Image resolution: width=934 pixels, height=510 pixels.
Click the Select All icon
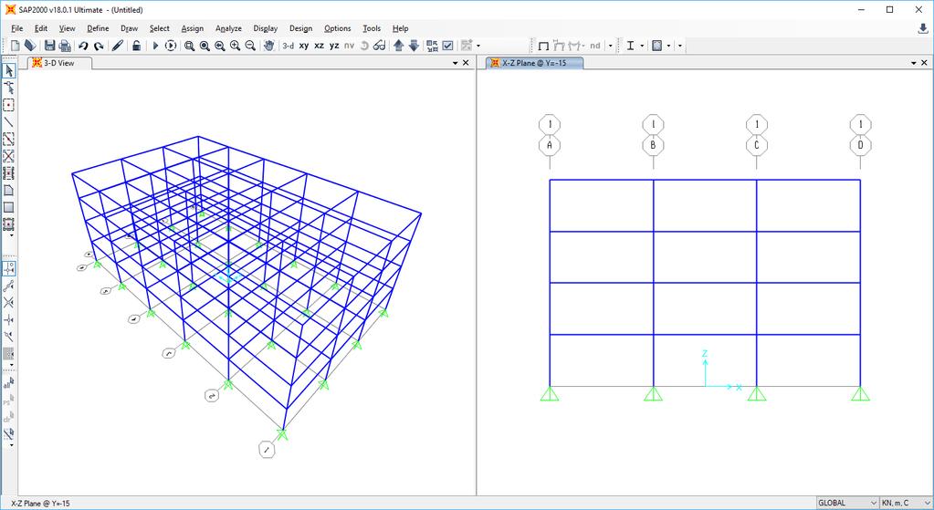point(9,384)
